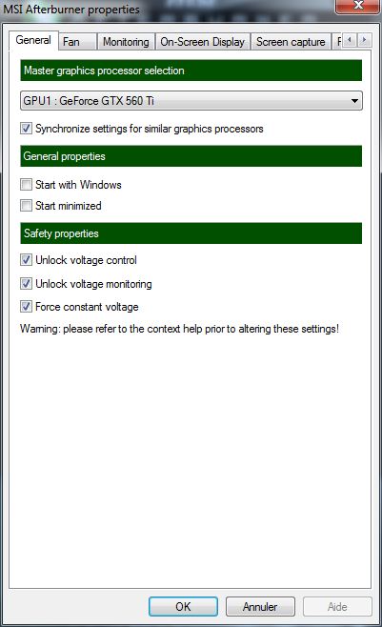Image resolution: width=382 pixels, height=627 pixels.
Task: Enable Start minimized checkbox
Action: click(27, 206)
